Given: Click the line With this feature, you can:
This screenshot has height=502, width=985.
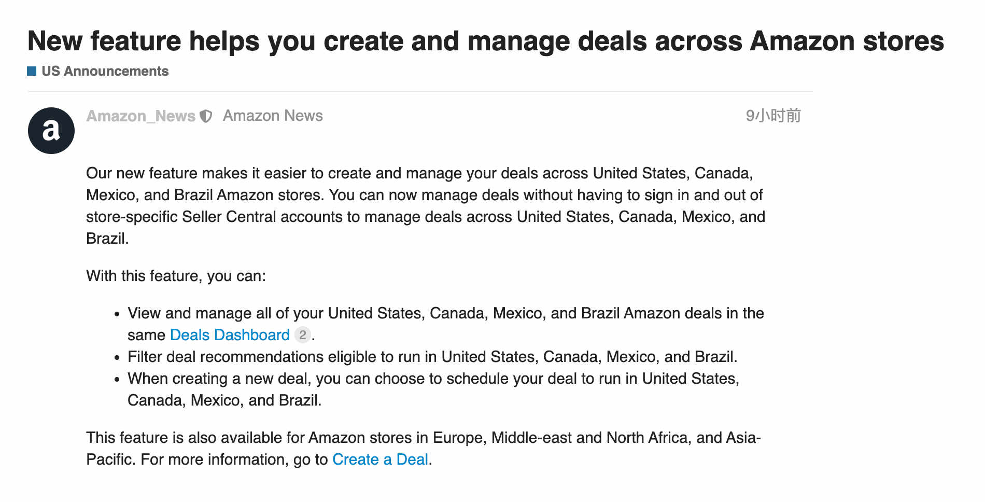Looking at the screenshot, I should click(x=176, y=276).
